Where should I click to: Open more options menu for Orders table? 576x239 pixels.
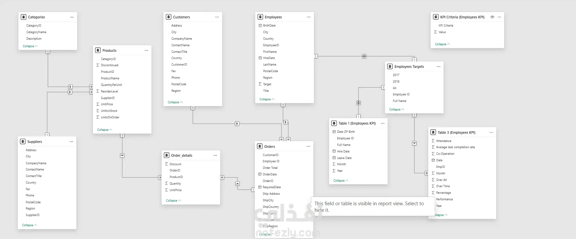pyautogui.click(x=308, y=147)
